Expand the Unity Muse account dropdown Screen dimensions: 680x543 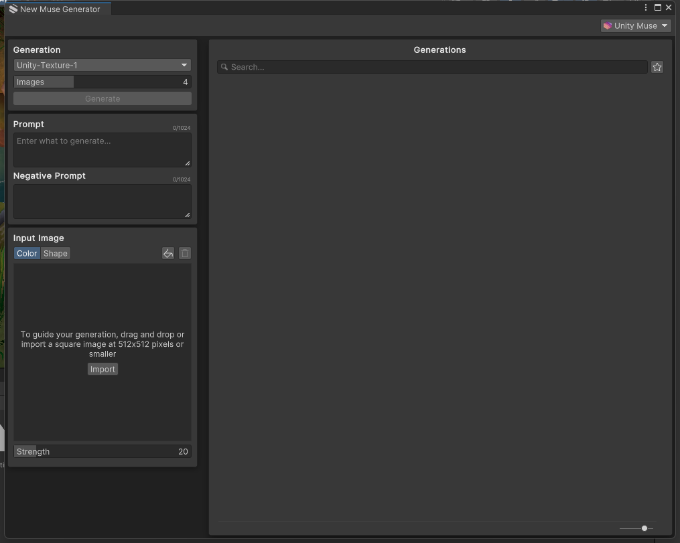point(635,25)
